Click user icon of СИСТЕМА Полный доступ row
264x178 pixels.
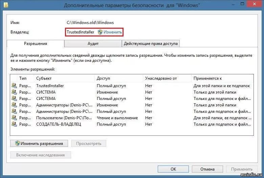[14, 99]
